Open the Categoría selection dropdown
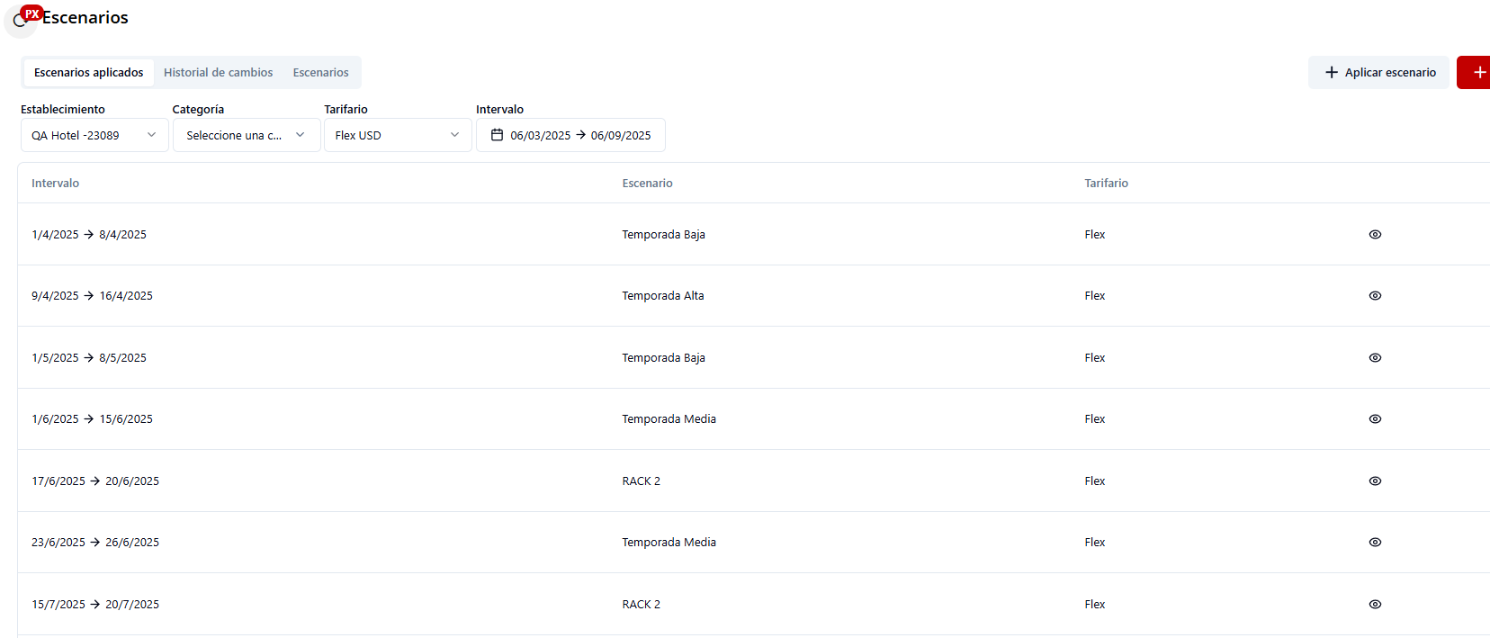The image size is (1490, 638). 246,135
